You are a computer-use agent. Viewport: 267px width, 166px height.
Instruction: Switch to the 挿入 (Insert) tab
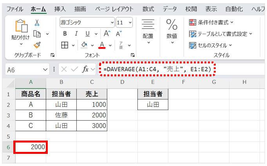(60, 9)
